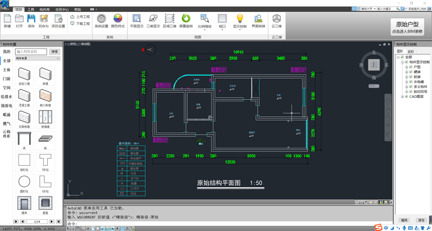Screen dimensions: 432x231
Task: Open the 会员中心 ribbon tab
Action: coord(62,9)
